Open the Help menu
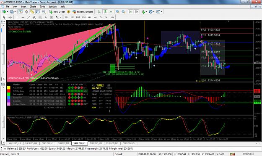Image resolution: width=262 pixels, height=156 pixels. (62, 7)
